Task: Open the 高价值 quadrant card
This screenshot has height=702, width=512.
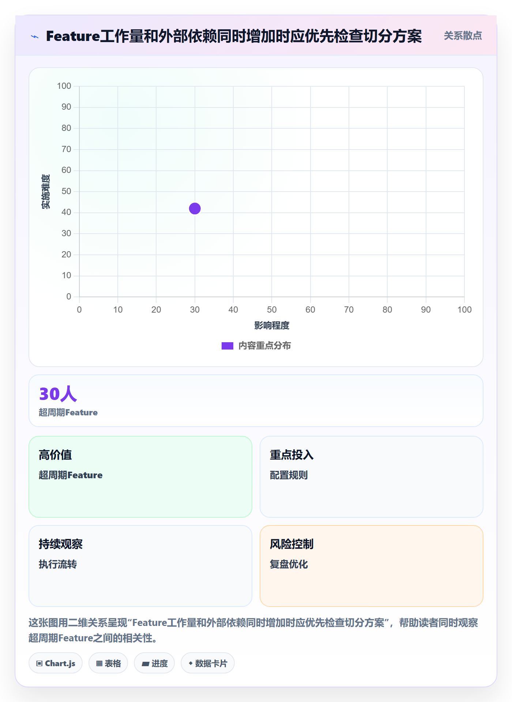Action: point(140,476)
